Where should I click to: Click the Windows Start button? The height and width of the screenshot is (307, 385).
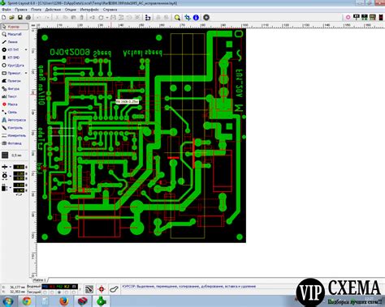pos(7,301)
